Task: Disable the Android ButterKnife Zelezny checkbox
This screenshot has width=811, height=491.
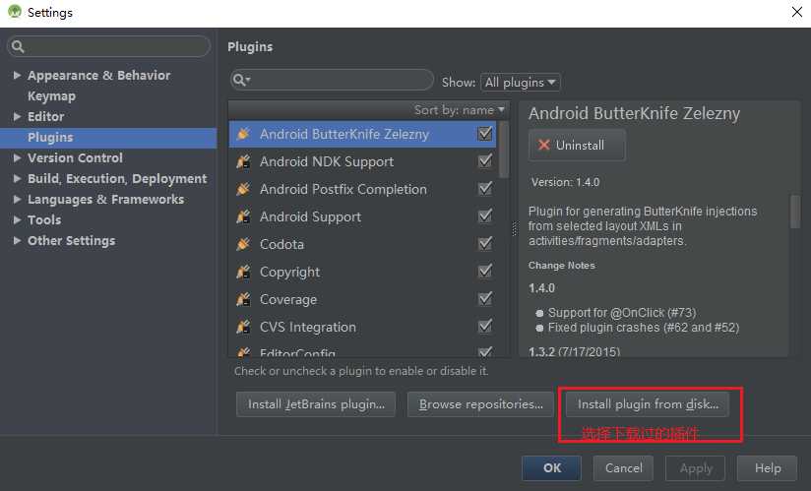Action: (484, 134)
